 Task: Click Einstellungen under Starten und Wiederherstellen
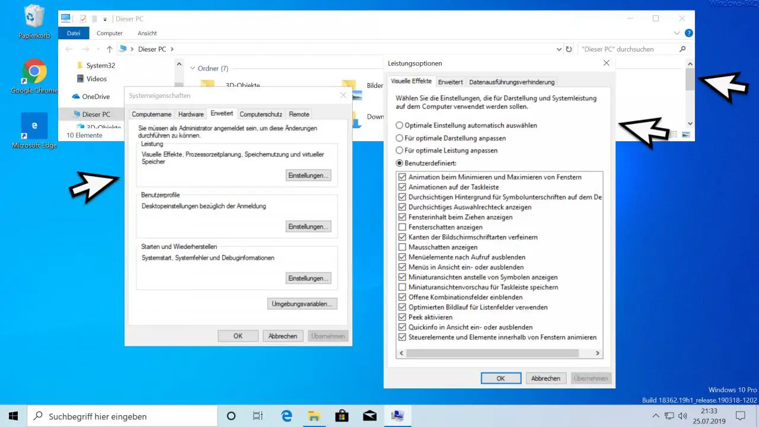(308, 278)
